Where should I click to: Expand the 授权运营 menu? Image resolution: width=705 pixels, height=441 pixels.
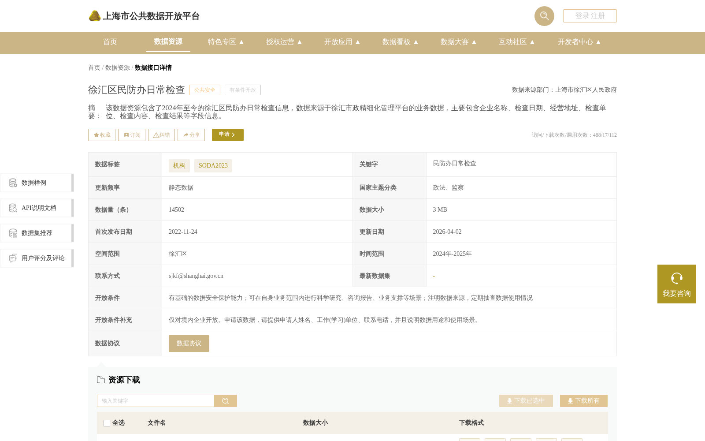click(x=284, y=42)
